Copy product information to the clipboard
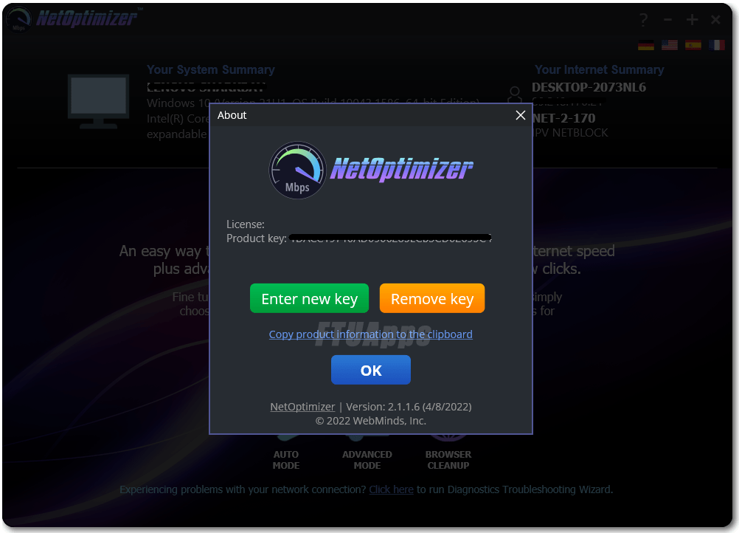This screenshot has height=533, width=739. point(370,334)
